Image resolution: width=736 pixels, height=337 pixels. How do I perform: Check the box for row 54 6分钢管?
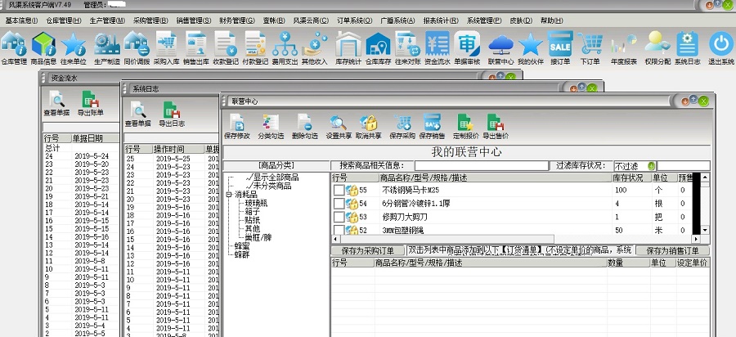(x=339, y=204)
